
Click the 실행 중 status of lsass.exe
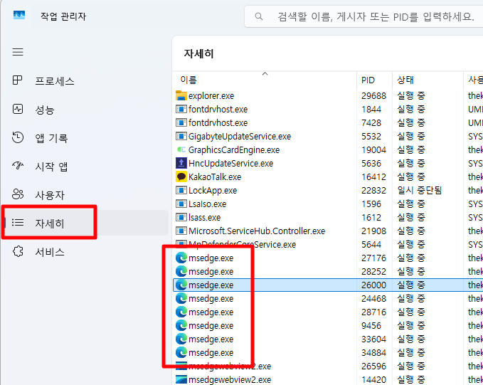[x=411, y=217]
